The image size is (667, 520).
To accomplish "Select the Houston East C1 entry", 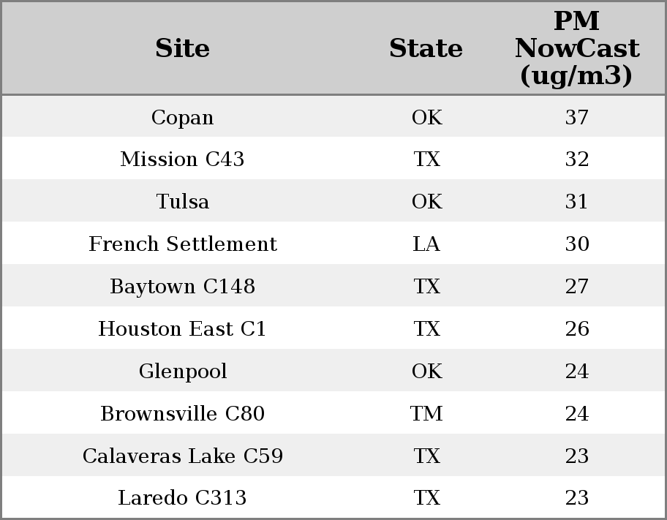I will 182,329.
